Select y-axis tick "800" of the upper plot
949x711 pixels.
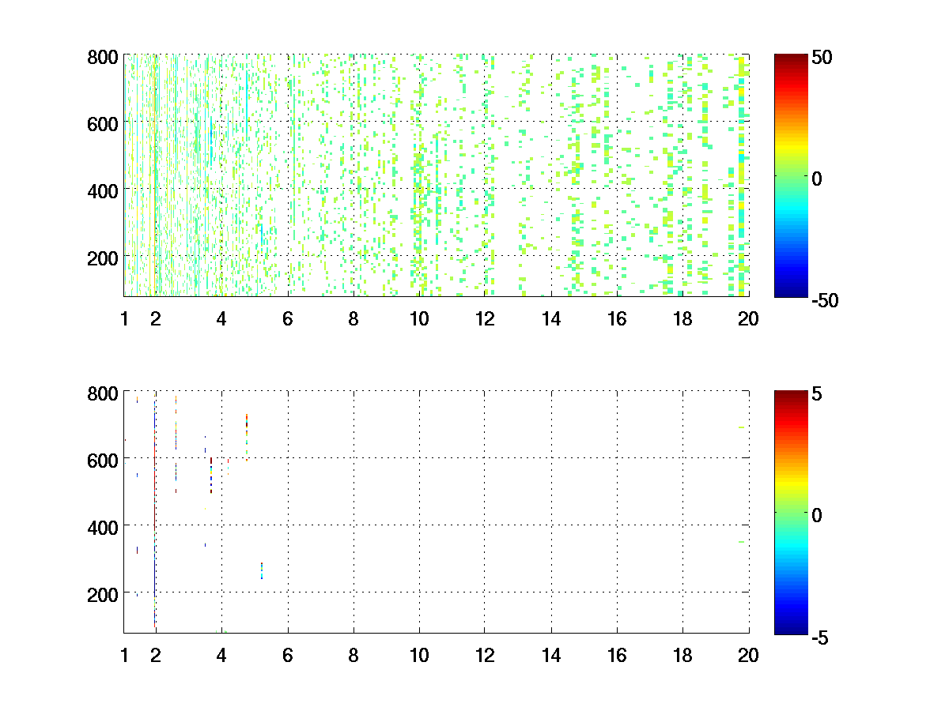tap(103, 57)
